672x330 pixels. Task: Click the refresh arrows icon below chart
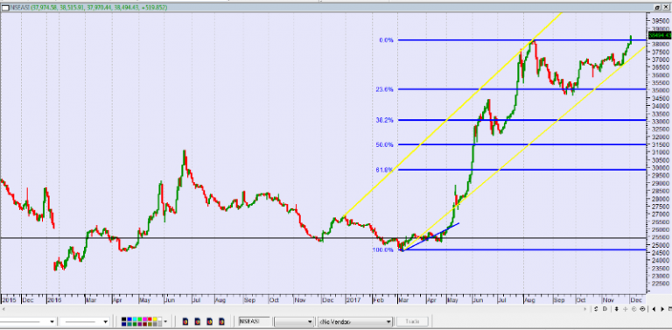coord(596,309)
